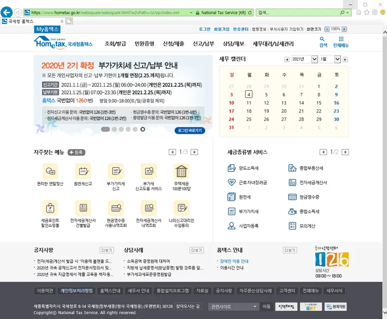
Task: Click the 양도소득세 service icon
Action: coord(232,168)
